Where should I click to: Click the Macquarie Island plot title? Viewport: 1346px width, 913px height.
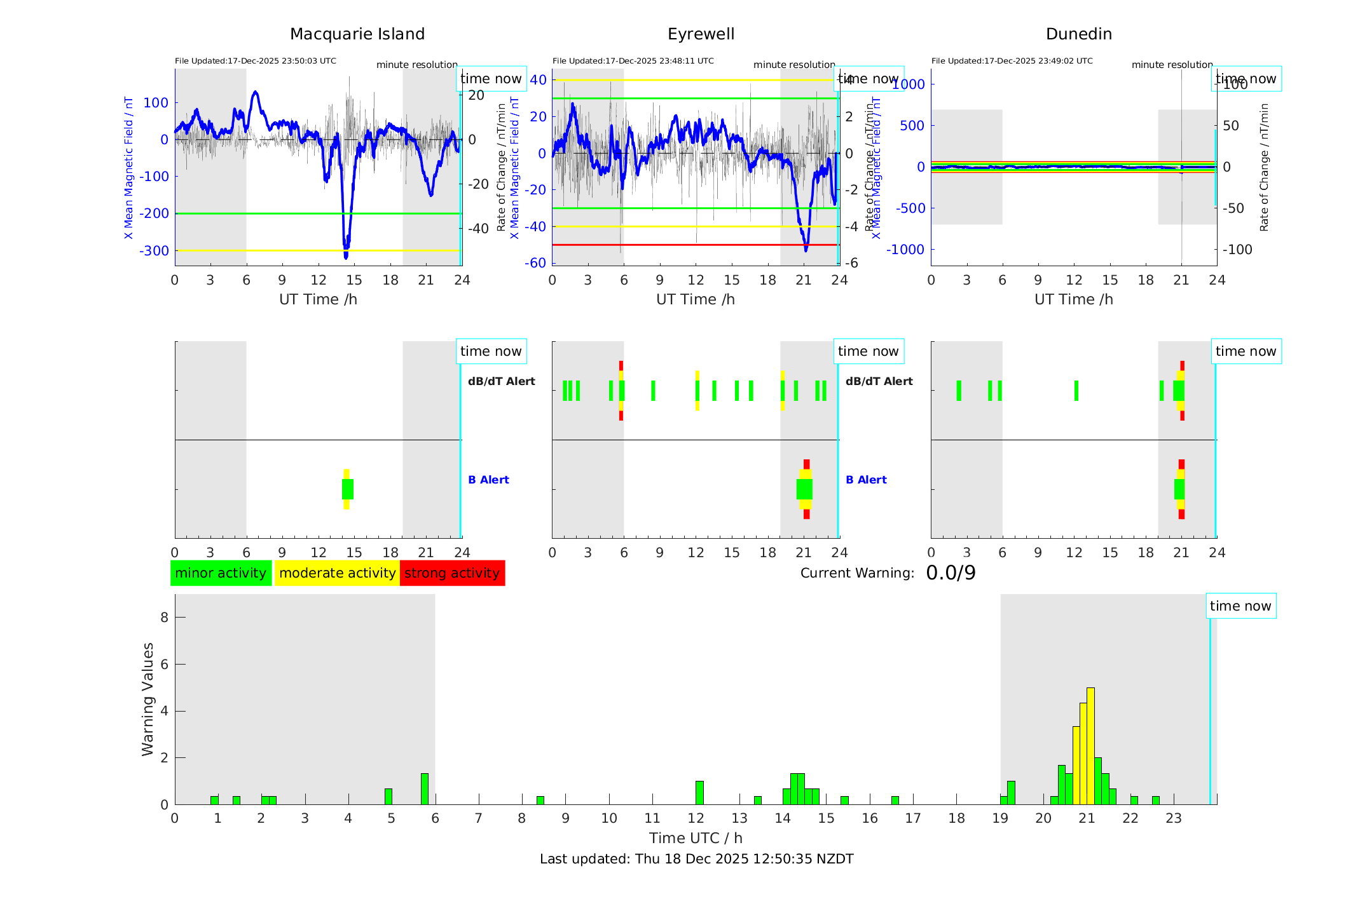[x=357, y=34]
